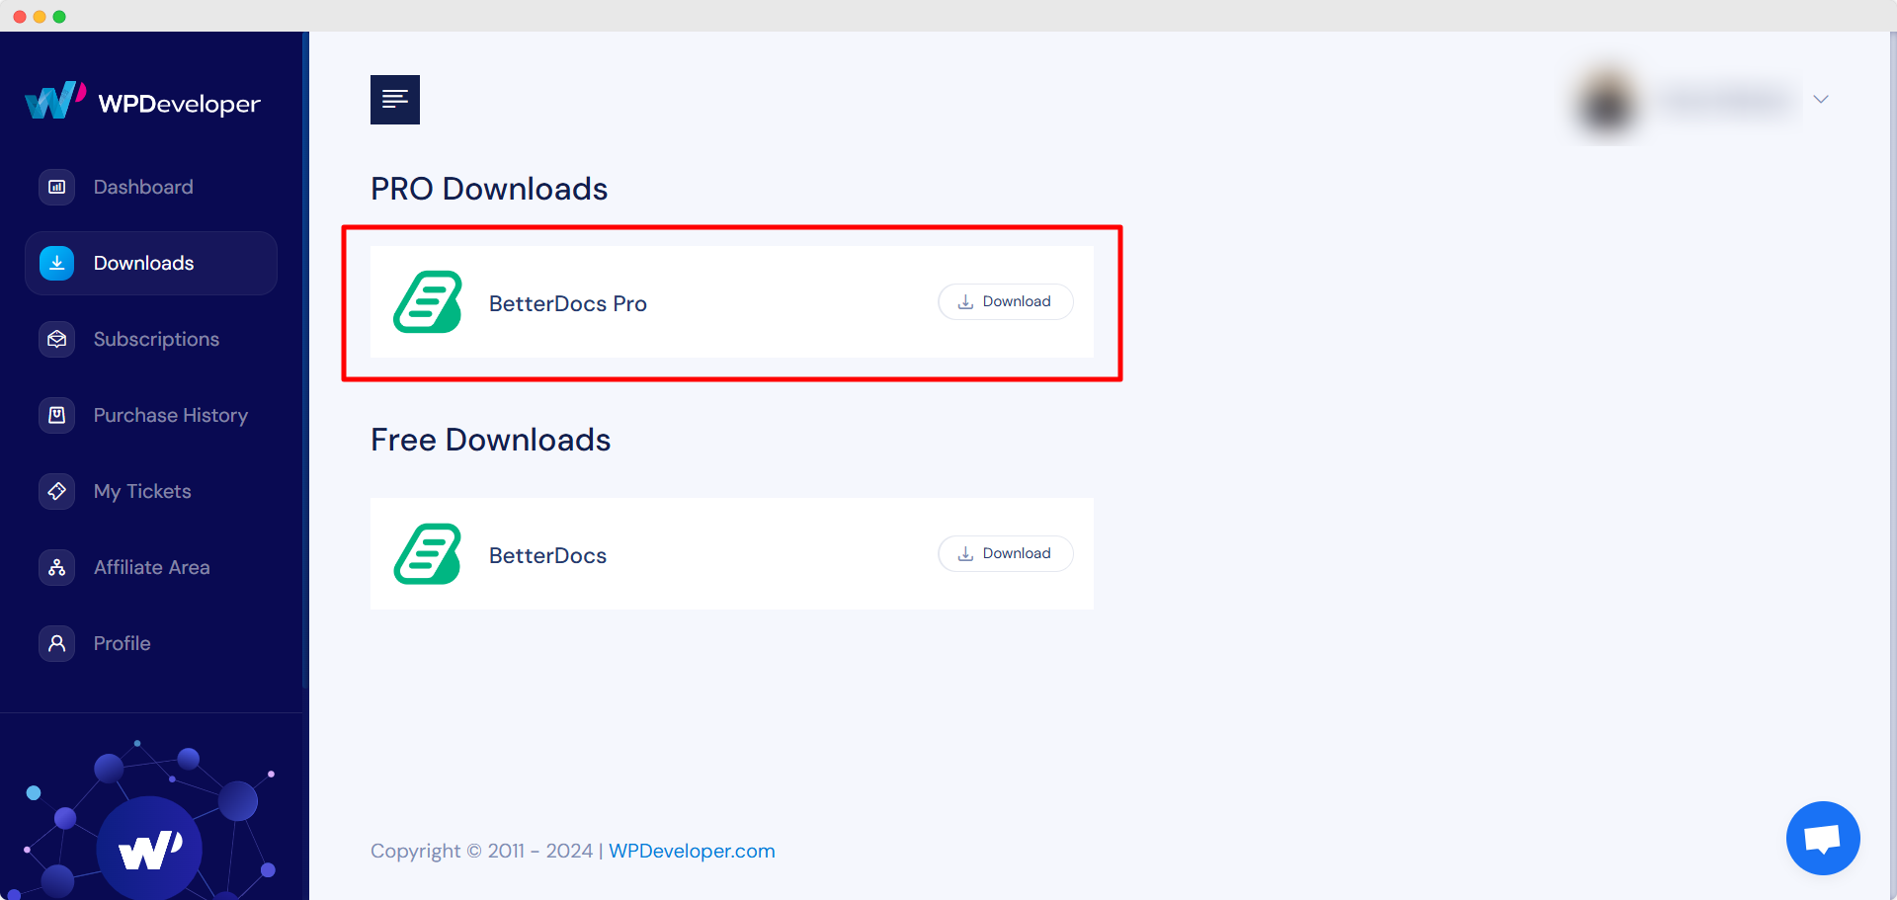Switch to the Subscriptions section

156,339
